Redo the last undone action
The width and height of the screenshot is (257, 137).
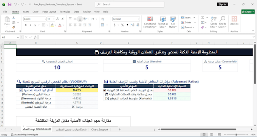click(22, 5)
